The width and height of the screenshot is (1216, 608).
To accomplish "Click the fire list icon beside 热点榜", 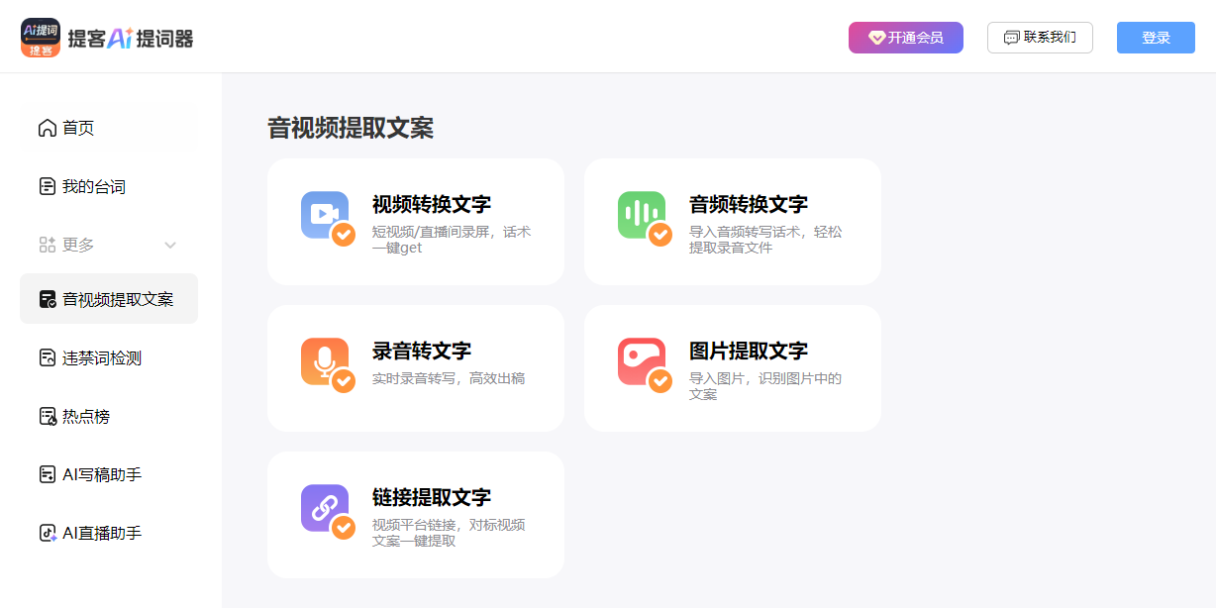I will [47, 416].
